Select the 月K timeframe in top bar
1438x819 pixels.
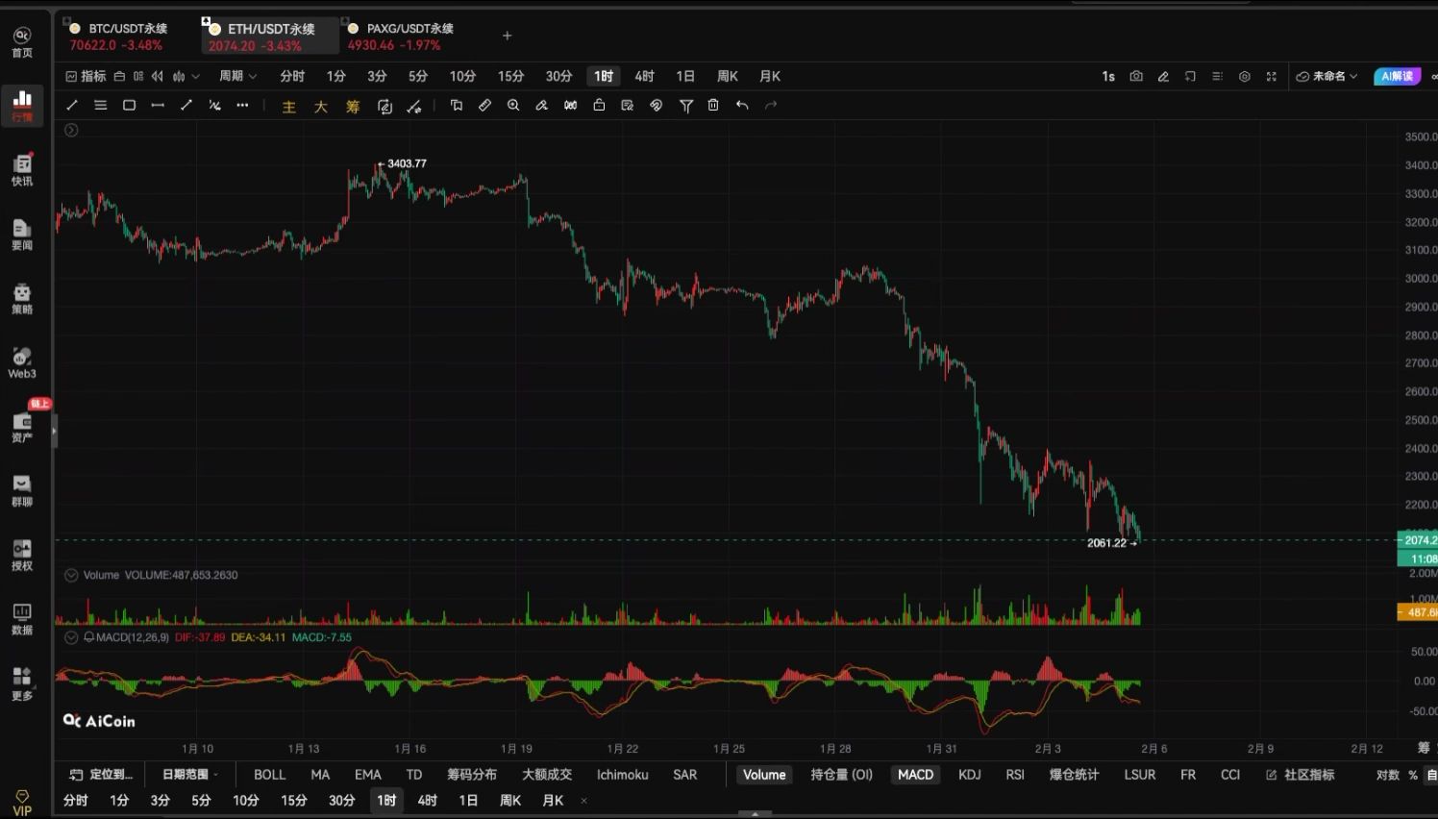pyautogui.click(x=770, y=76)
